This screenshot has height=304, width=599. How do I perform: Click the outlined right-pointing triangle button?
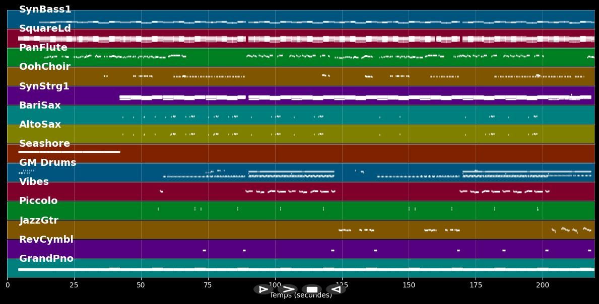point(263,289)
